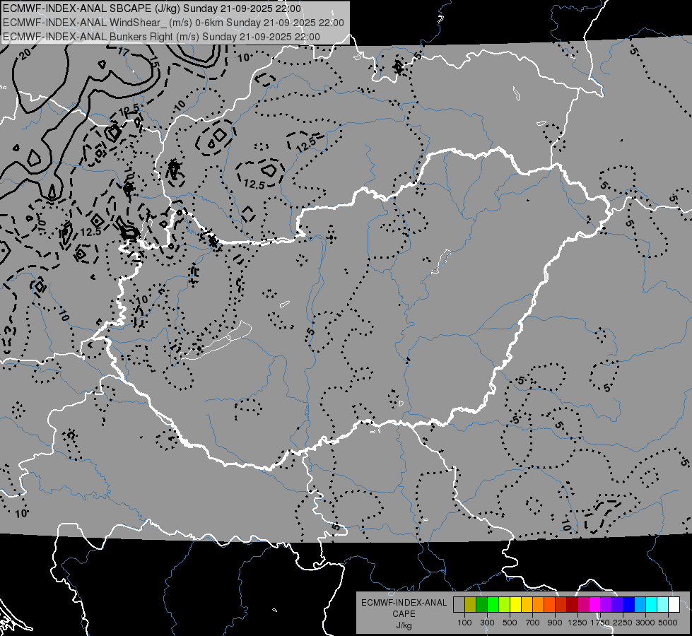Screen dimensions: 692x636
Task: Click the 20 contour label on the map
Action: (25, 54)
